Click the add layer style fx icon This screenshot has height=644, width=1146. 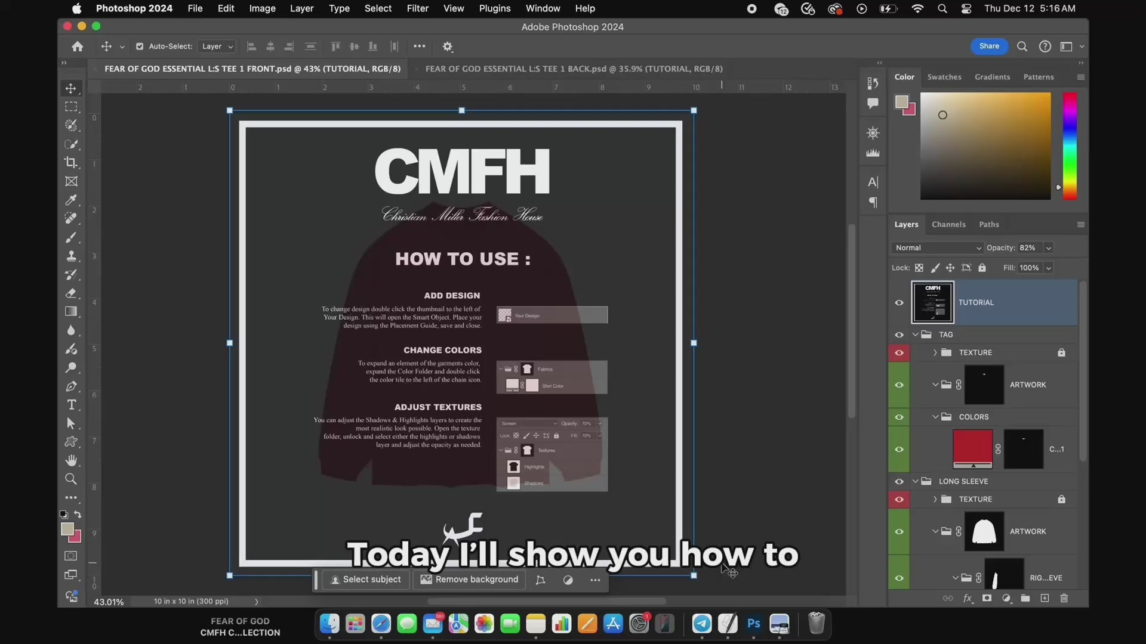click(968, 598)
